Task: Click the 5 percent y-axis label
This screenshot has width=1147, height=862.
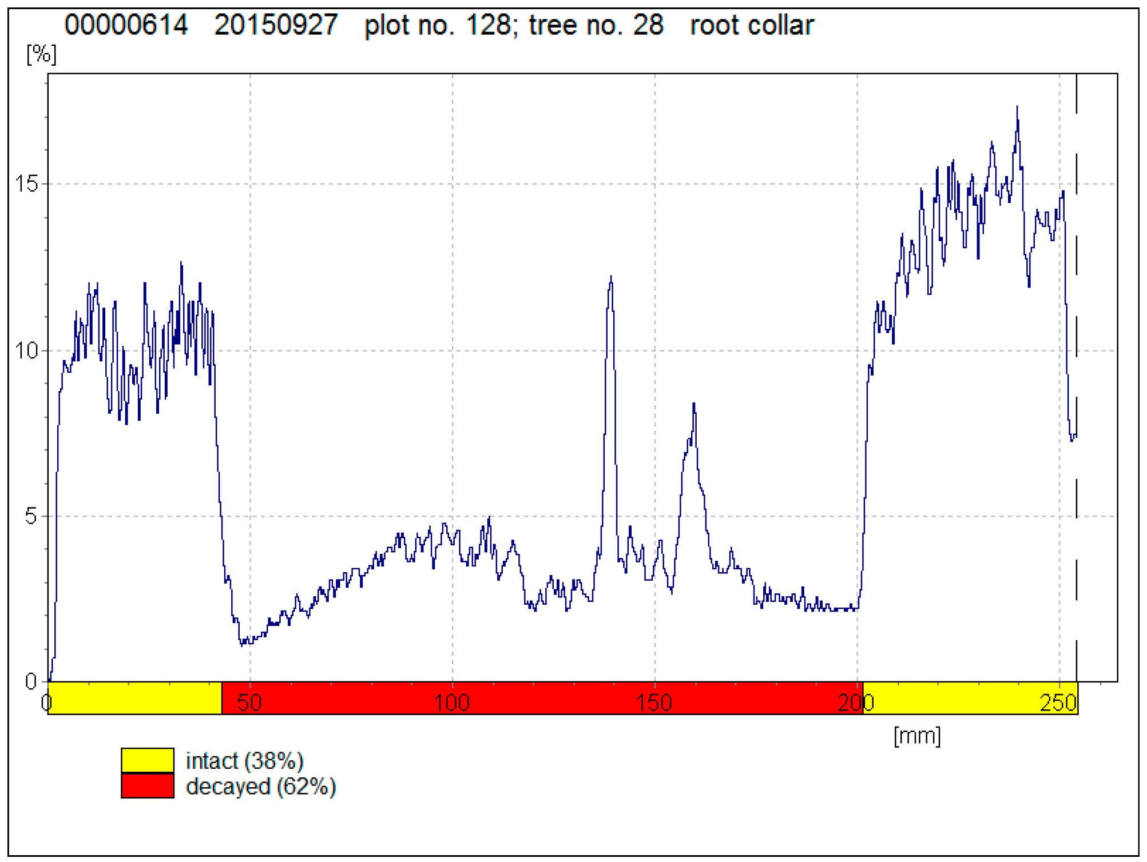Action: [31, 516]
